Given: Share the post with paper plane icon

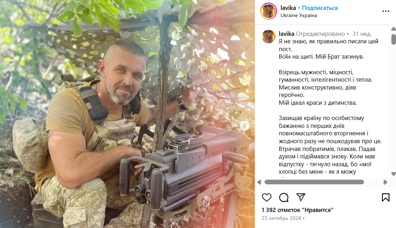Looking at the screenshot, I should (x=300, y=197).
